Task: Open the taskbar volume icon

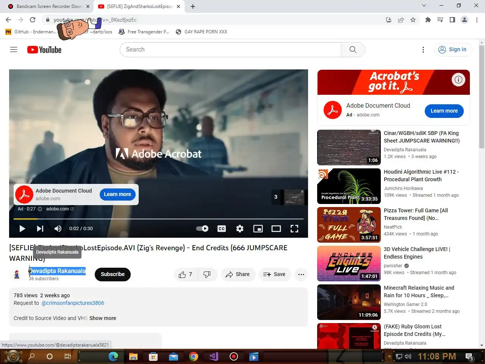Action: click(x=408, y=356)
